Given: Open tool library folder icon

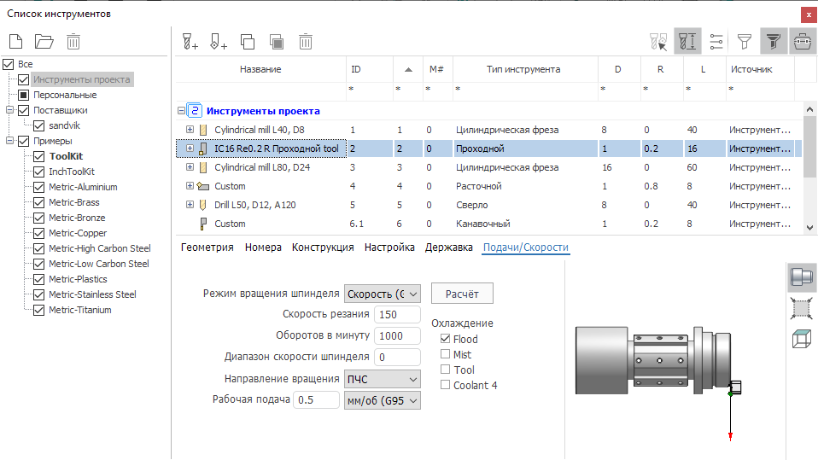Looking at the screenshot, I should tap(44, 41).
